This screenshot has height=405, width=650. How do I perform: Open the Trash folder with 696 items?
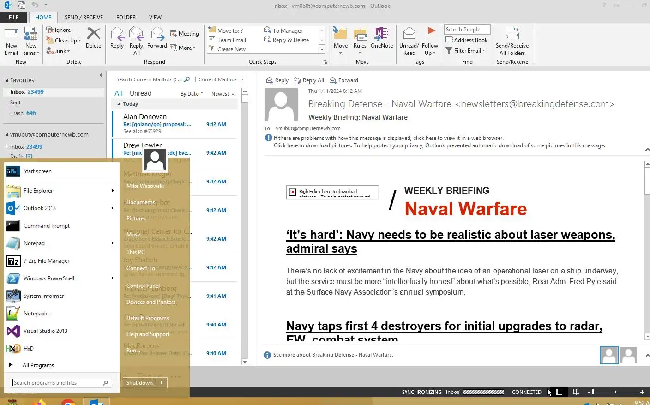pos(54,113)
